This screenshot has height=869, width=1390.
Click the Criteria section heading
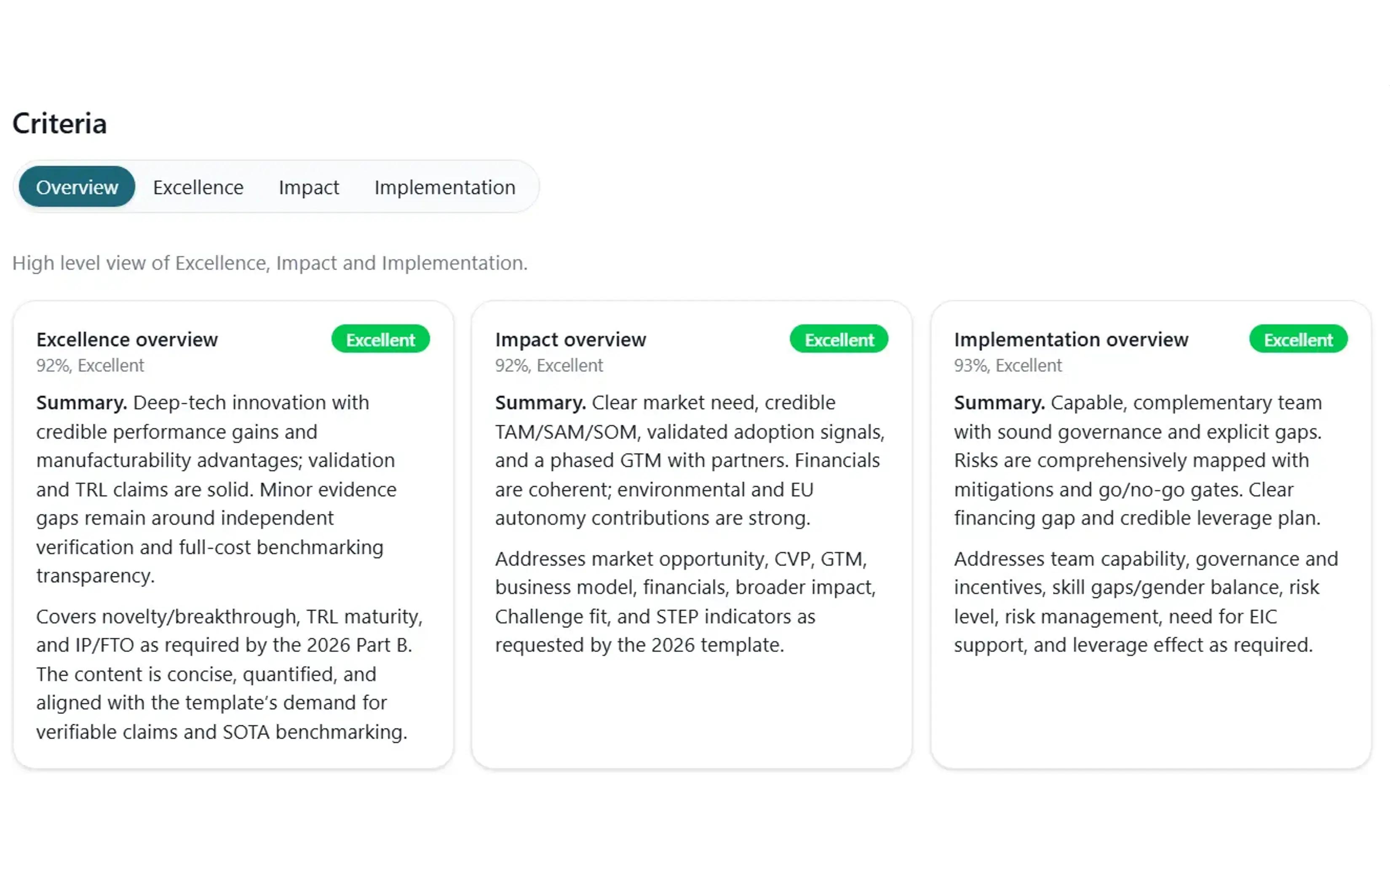tap(60, 123)
